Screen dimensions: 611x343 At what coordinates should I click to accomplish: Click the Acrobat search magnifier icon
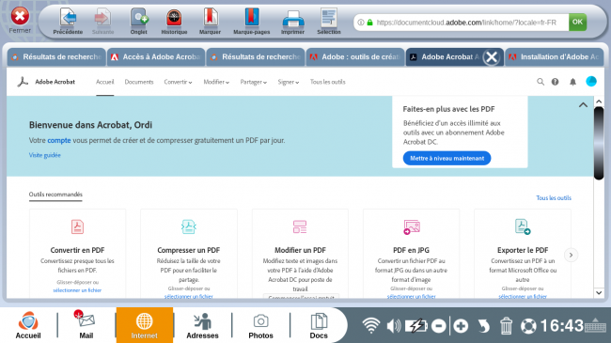click(540, 82)
